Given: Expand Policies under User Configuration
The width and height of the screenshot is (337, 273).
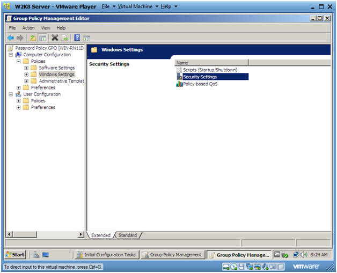Looking at the screenshot, I should coord(18,101).
